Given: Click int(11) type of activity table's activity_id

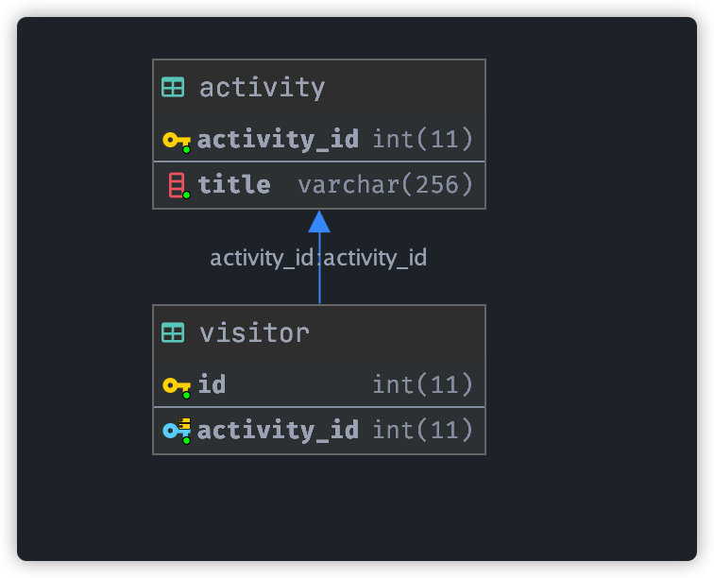Looking at the screenshot, I should [x=423, y=140].
